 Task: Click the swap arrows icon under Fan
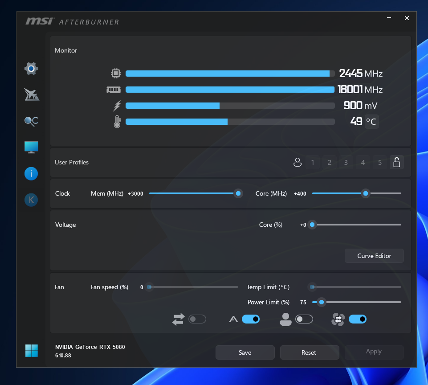(x=179, y=319)
